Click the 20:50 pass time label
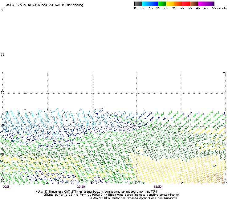Viewport: 228px width, 200px height. pos(81,187)
